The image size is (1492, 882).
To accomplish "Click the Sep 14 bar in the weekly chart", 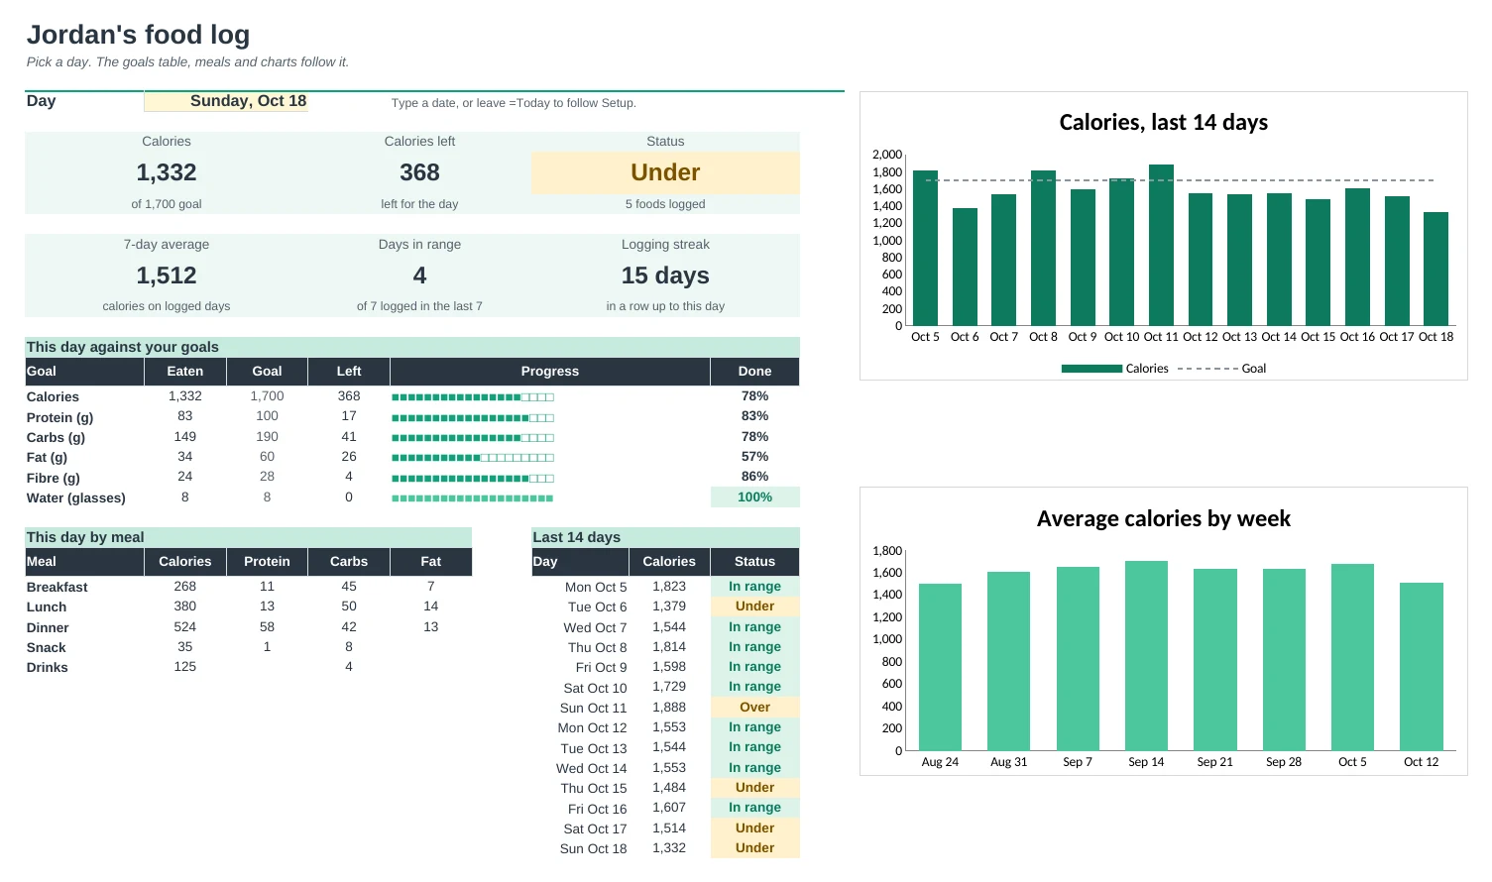I will click(x=1146, y=656).
